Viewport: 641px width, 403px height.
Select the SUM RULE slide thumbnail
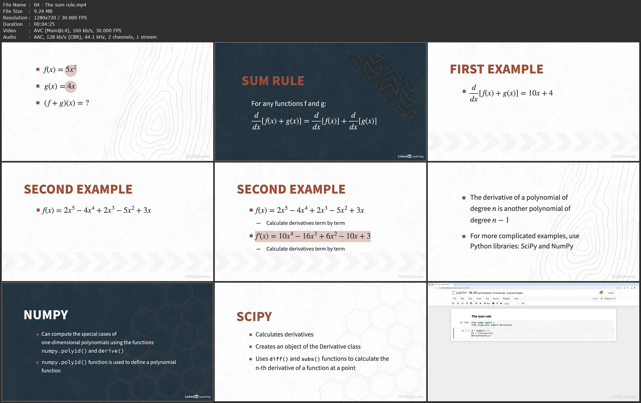point(320,102)
